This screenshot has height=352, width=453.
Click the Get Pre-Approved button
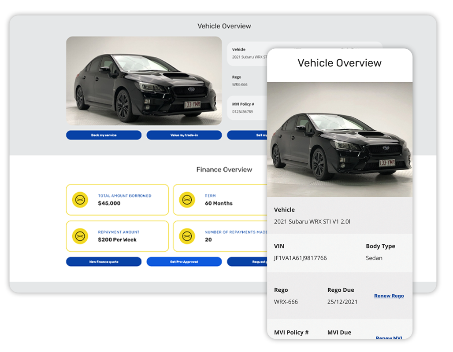[x=184, y=262]
